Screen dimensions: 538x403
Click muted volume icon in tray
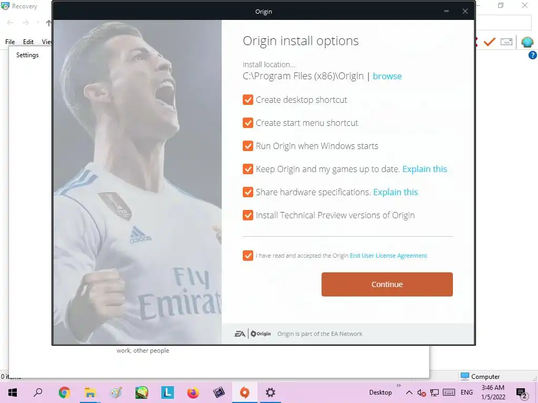pos(422,393)
